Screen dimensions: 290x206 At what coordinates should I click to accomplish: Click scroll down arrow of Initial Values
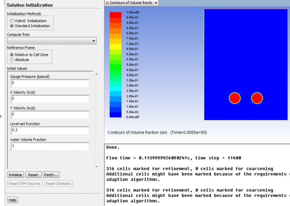[96, 167]
